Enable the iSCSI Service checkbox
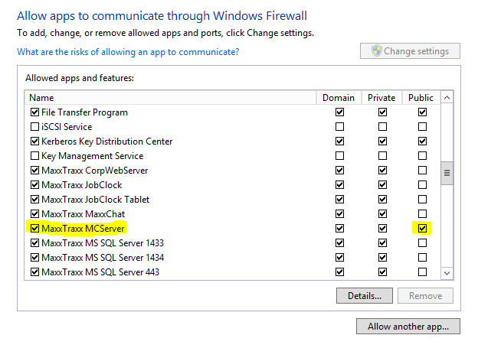Viewport: 478px width, 348px height. 34,127
